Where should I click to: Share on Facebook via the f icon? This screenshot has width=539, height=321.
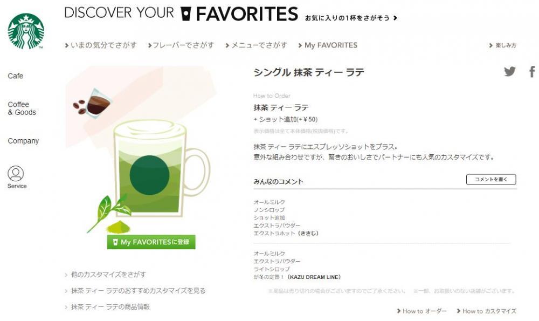tap(532, 72)
